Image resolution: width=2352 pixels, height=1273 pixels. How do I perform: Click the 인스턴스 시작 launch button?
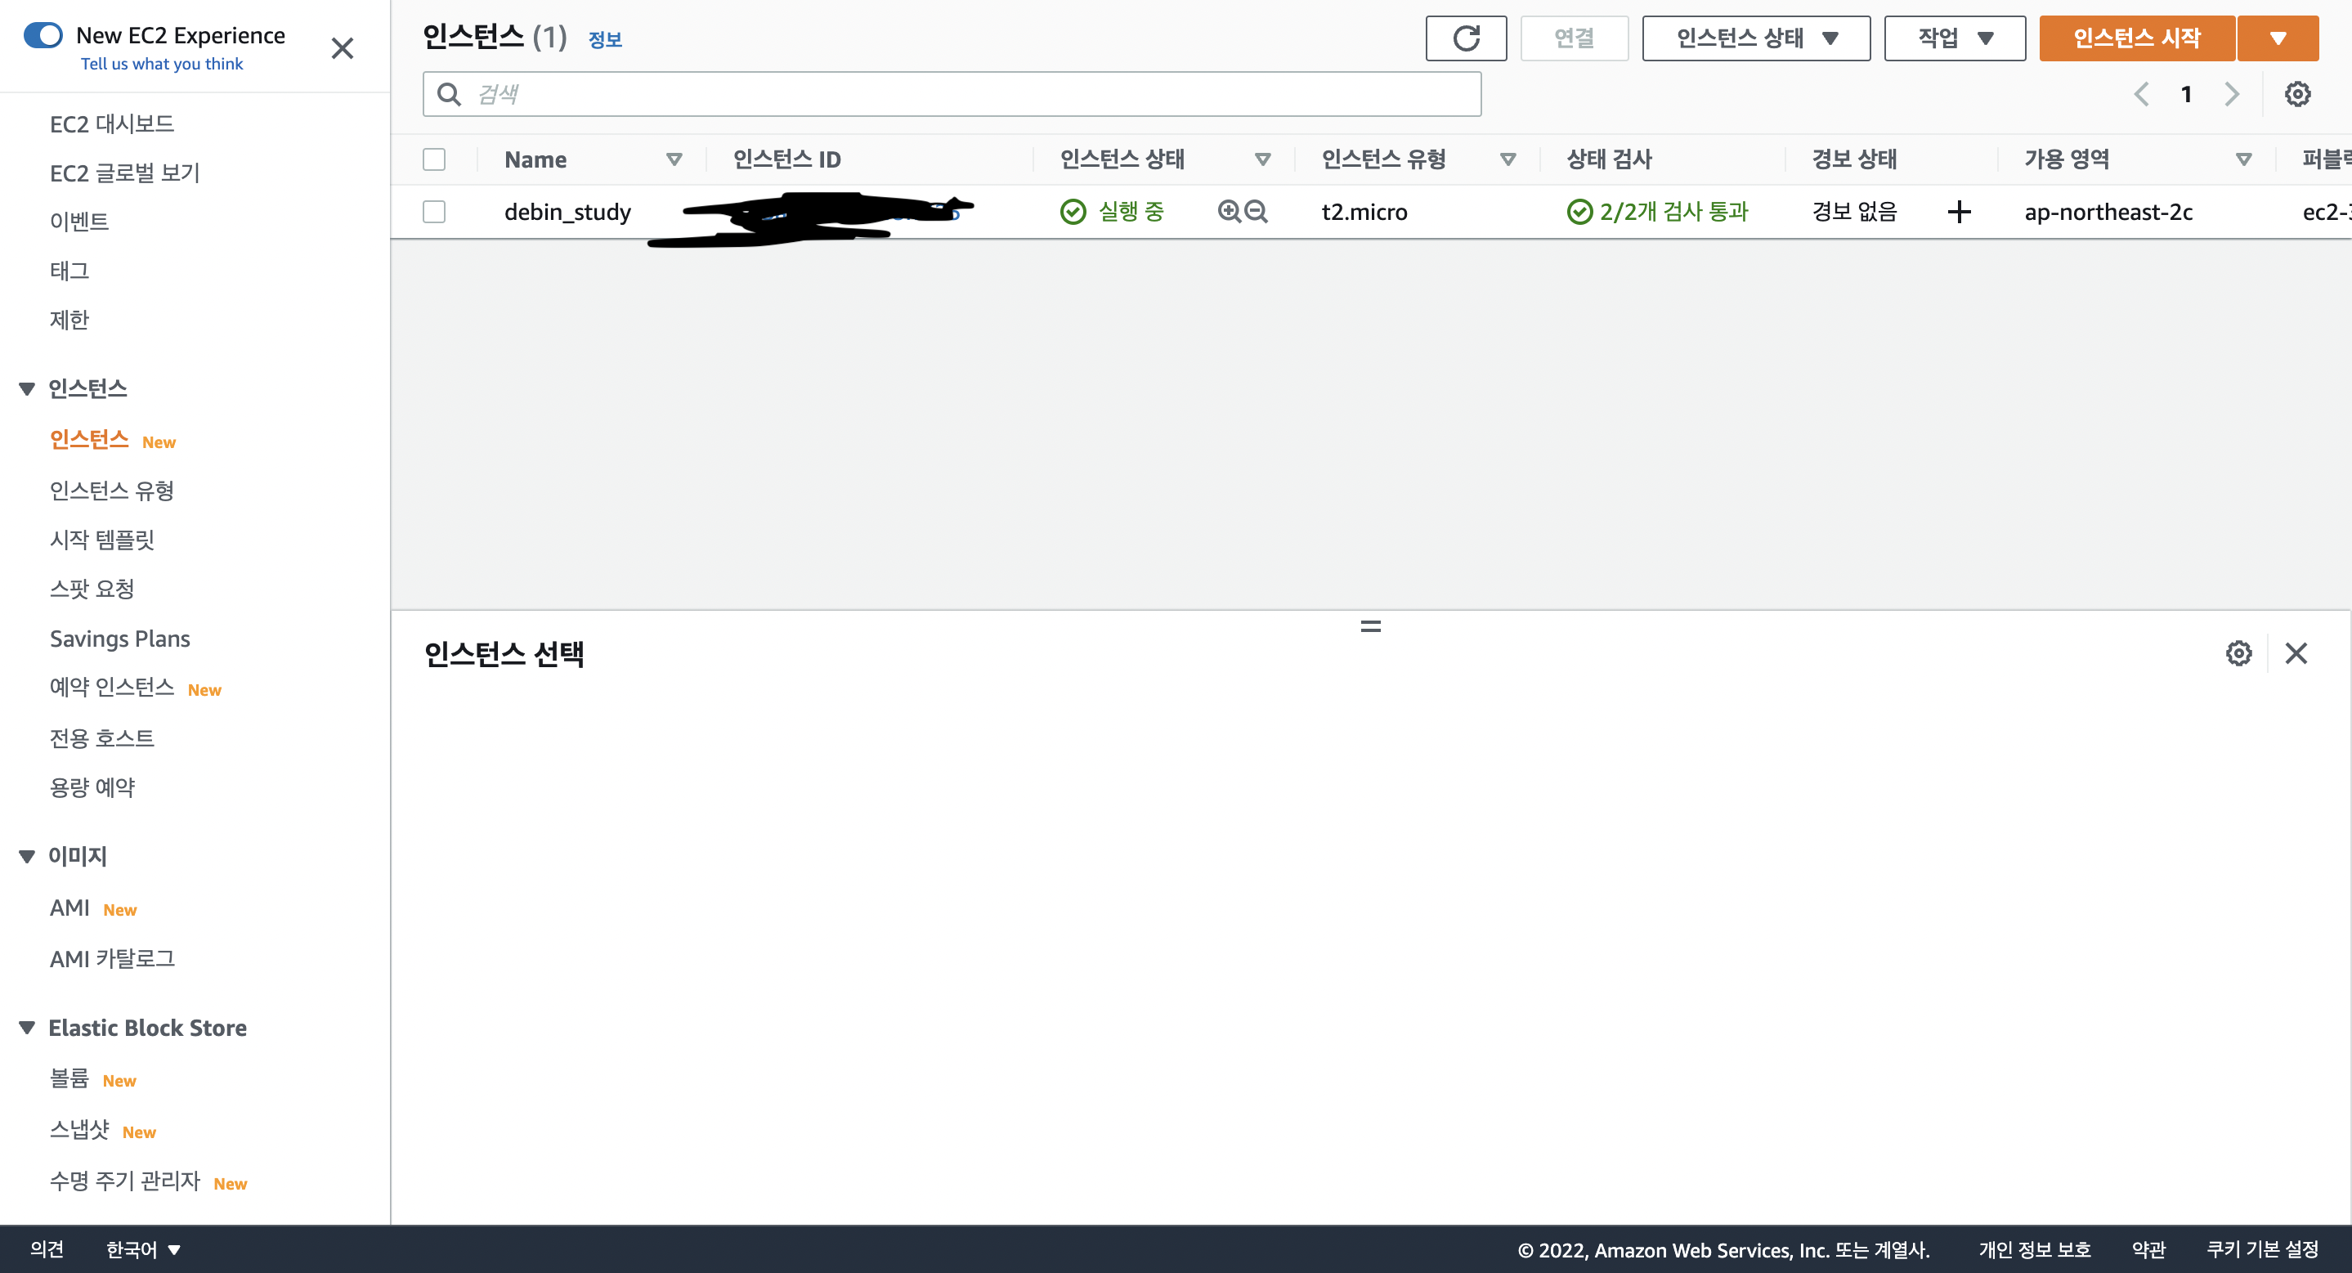tap(2136, 38)
